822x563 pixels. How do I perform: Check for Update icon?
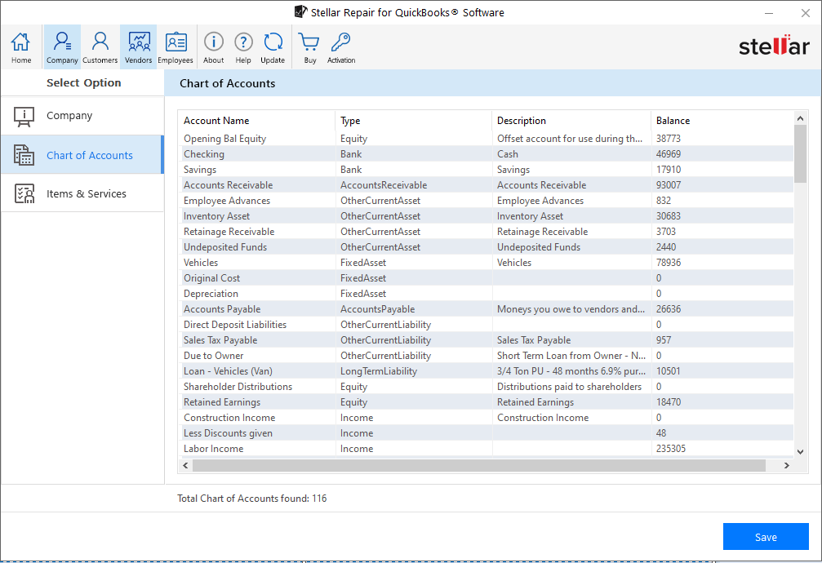pyautogui.click(x=273, y=47)
